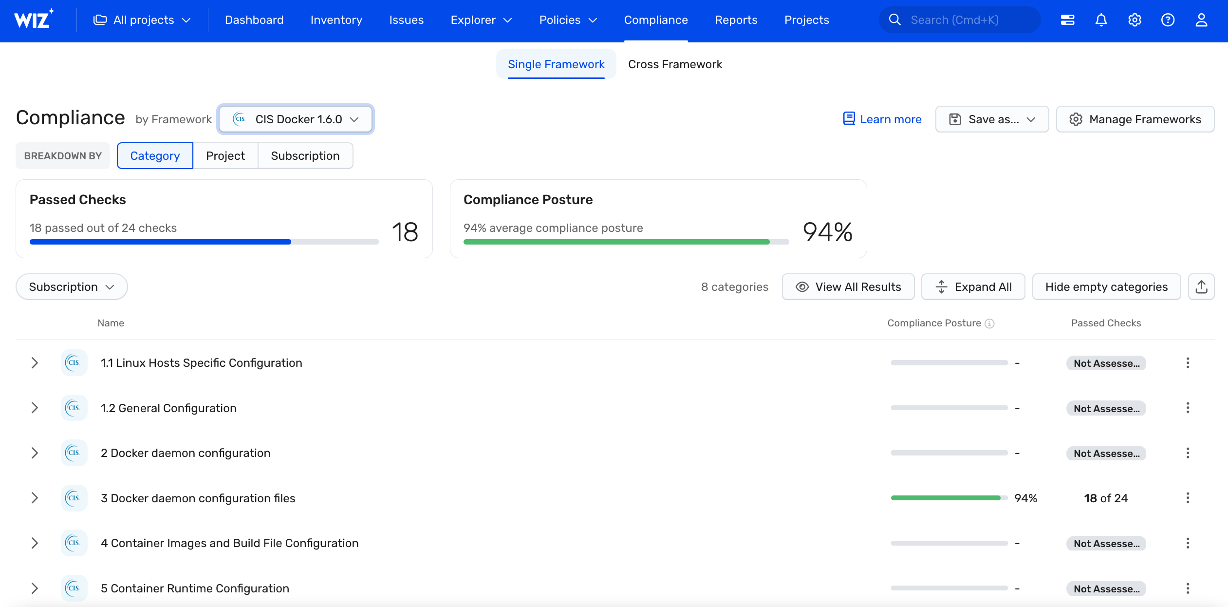
Task: Expand 1.1 Linux Hosts Specific Configuration
Action: pos(34,363)
